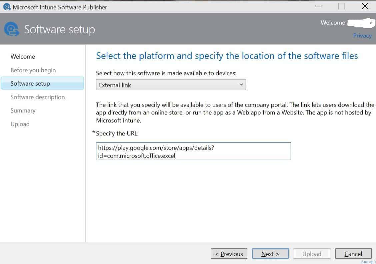Click the 'Specify the URL:' label
376x264 pixels.
click(117, 133)
